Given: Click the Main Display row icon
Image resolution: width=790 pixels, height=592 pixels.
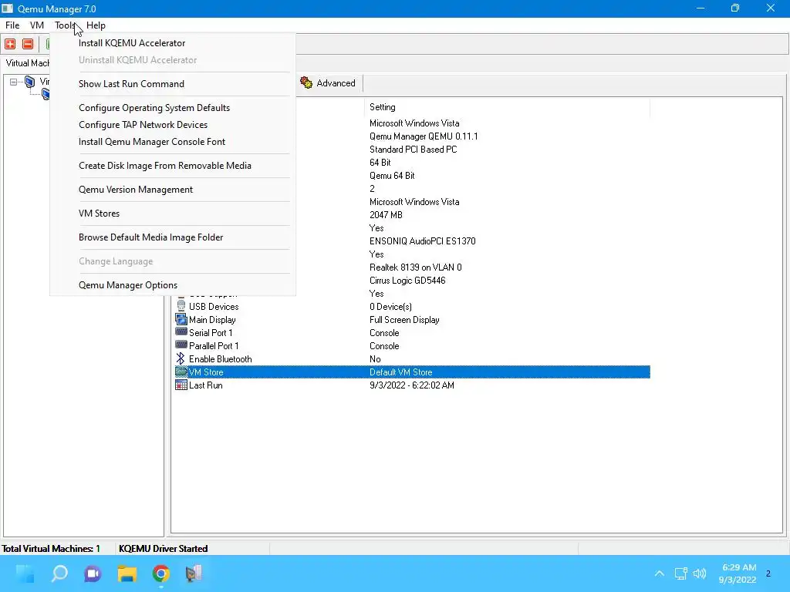Looking at the screenshot, I should 181,319.
